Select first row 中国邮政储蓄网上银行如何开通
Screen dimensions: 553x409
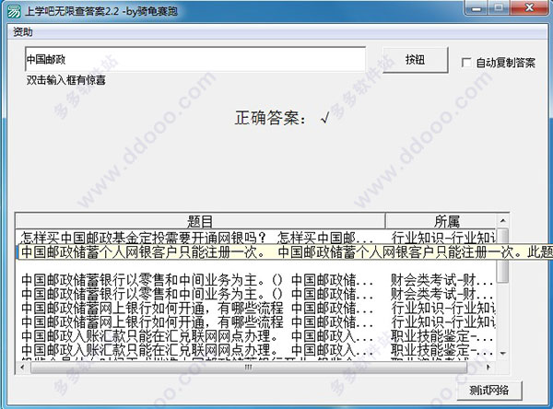[255, 309]
